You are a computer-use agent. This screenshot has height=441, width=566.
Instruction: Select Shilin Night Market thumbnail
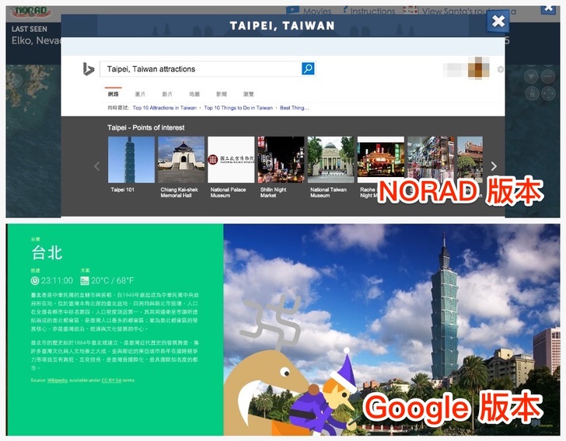click(281, 160)
